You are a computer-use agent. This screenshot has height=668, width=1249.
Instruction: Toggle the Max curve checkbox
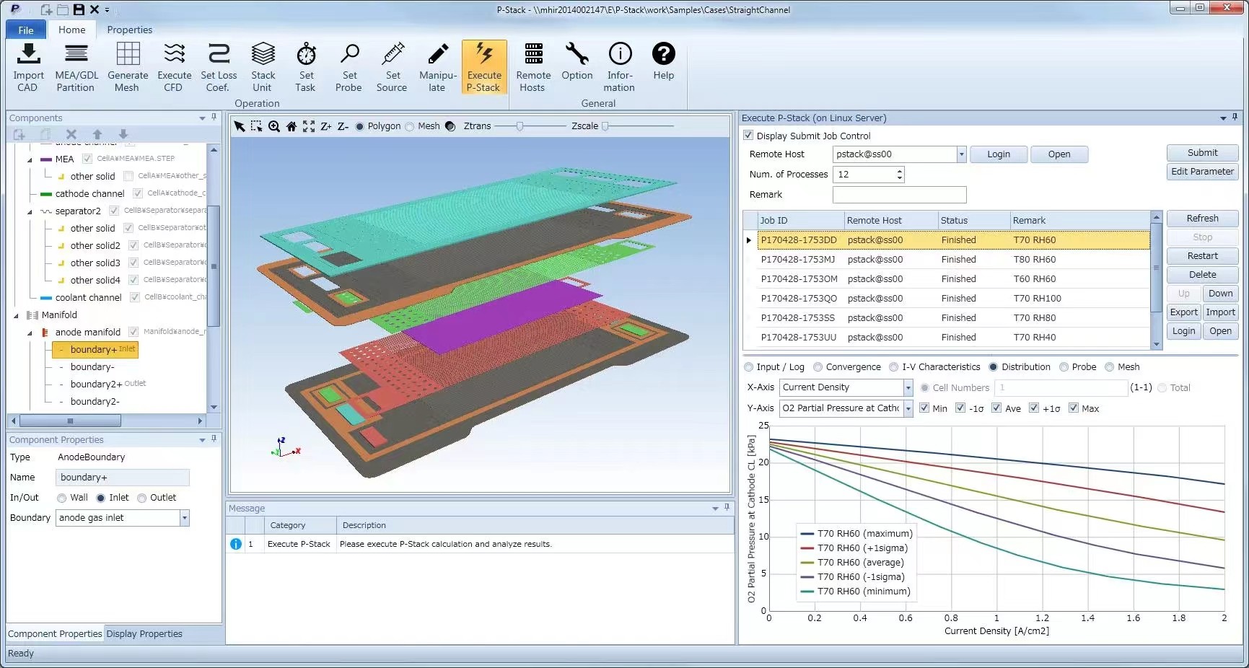pos(1074,408)
